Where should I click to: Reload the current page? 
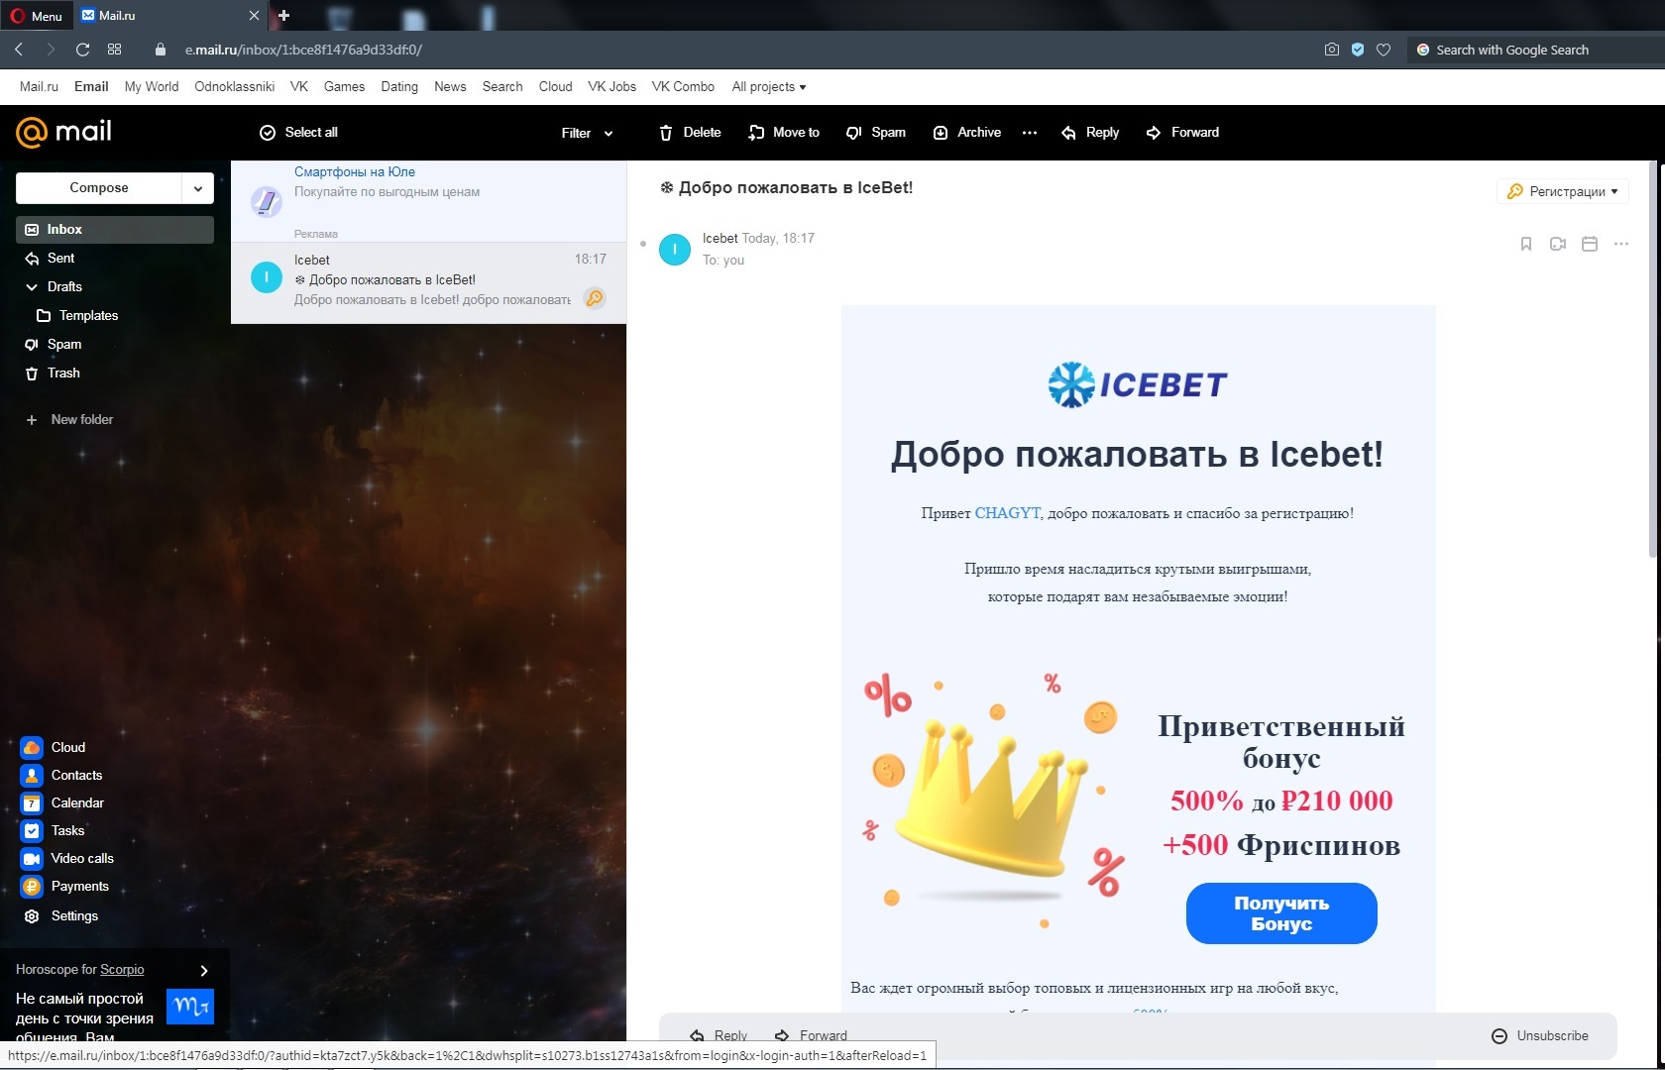pyautogui.click(x=83, y=50)
